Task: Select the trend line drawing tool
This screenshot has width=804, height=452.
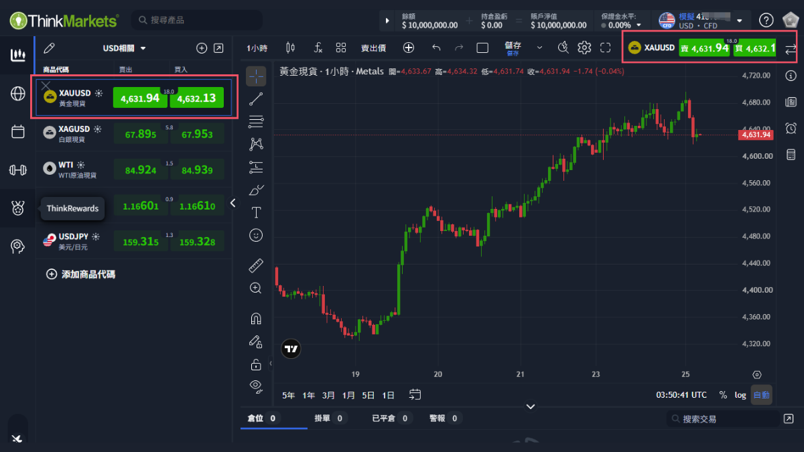Action: [256, 99]
